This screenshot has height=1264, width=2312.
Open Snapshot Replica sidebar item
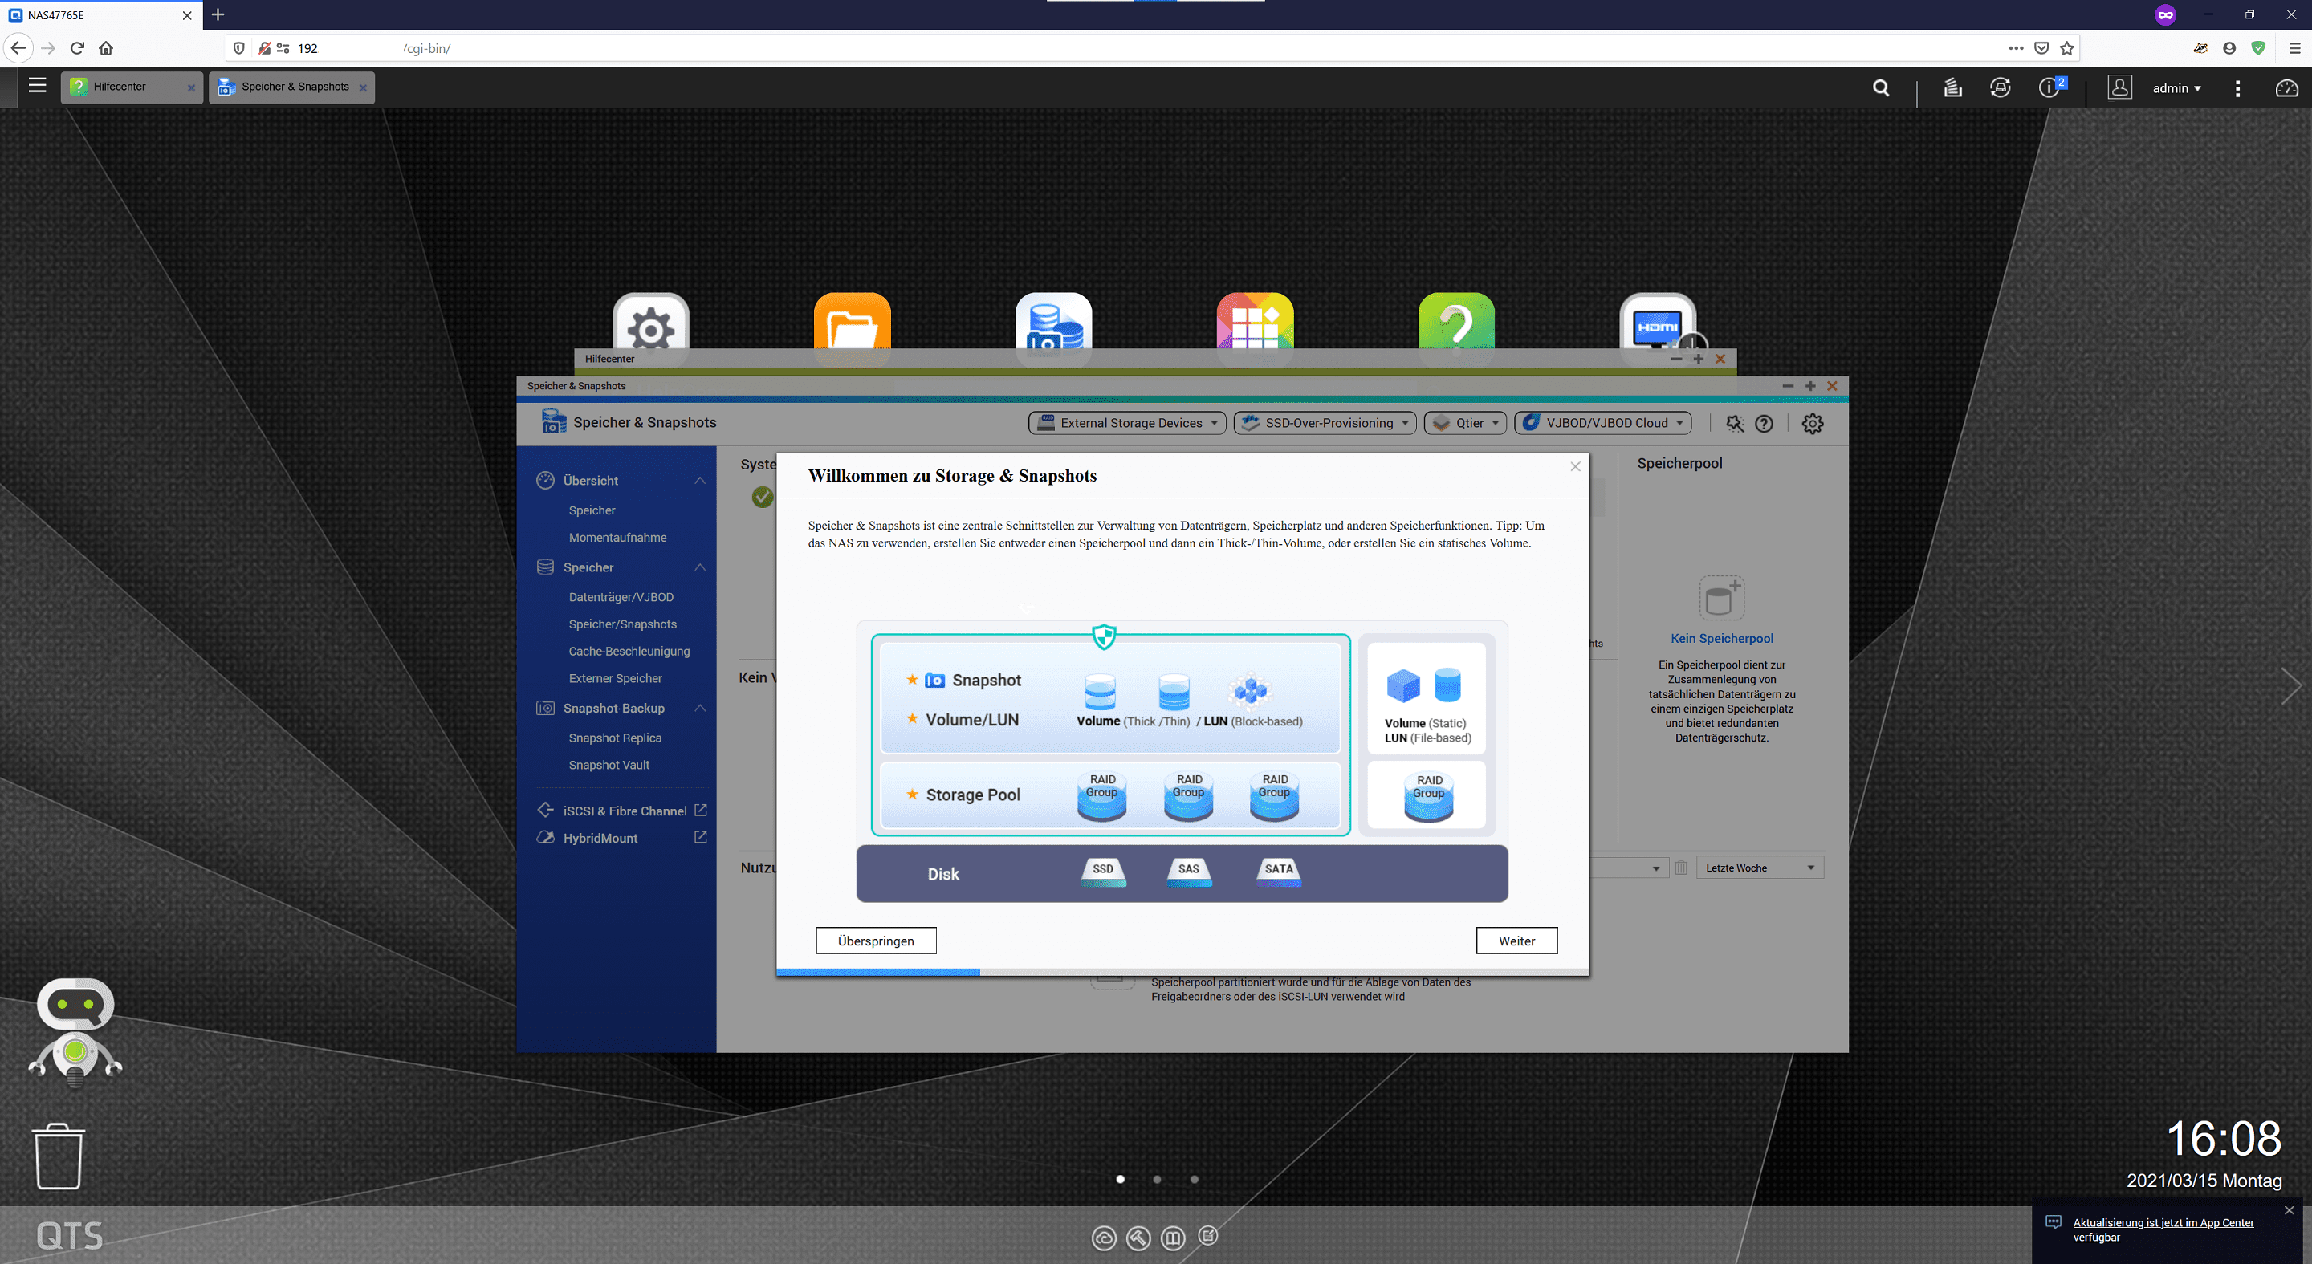click(x=615, y=738)
